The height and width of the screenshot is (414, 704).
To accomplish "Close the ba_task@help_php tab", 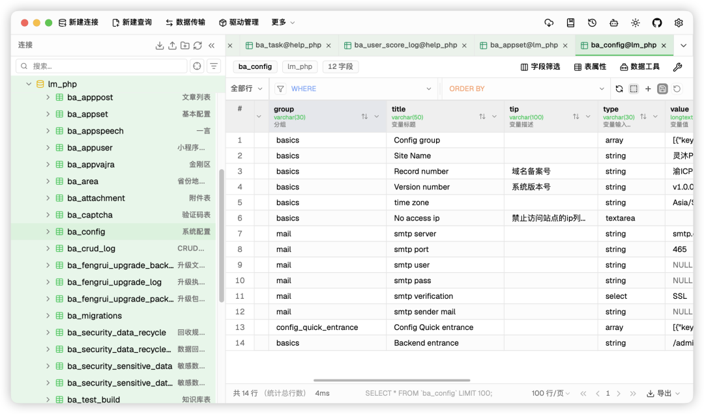I will (x=329, y=46).
